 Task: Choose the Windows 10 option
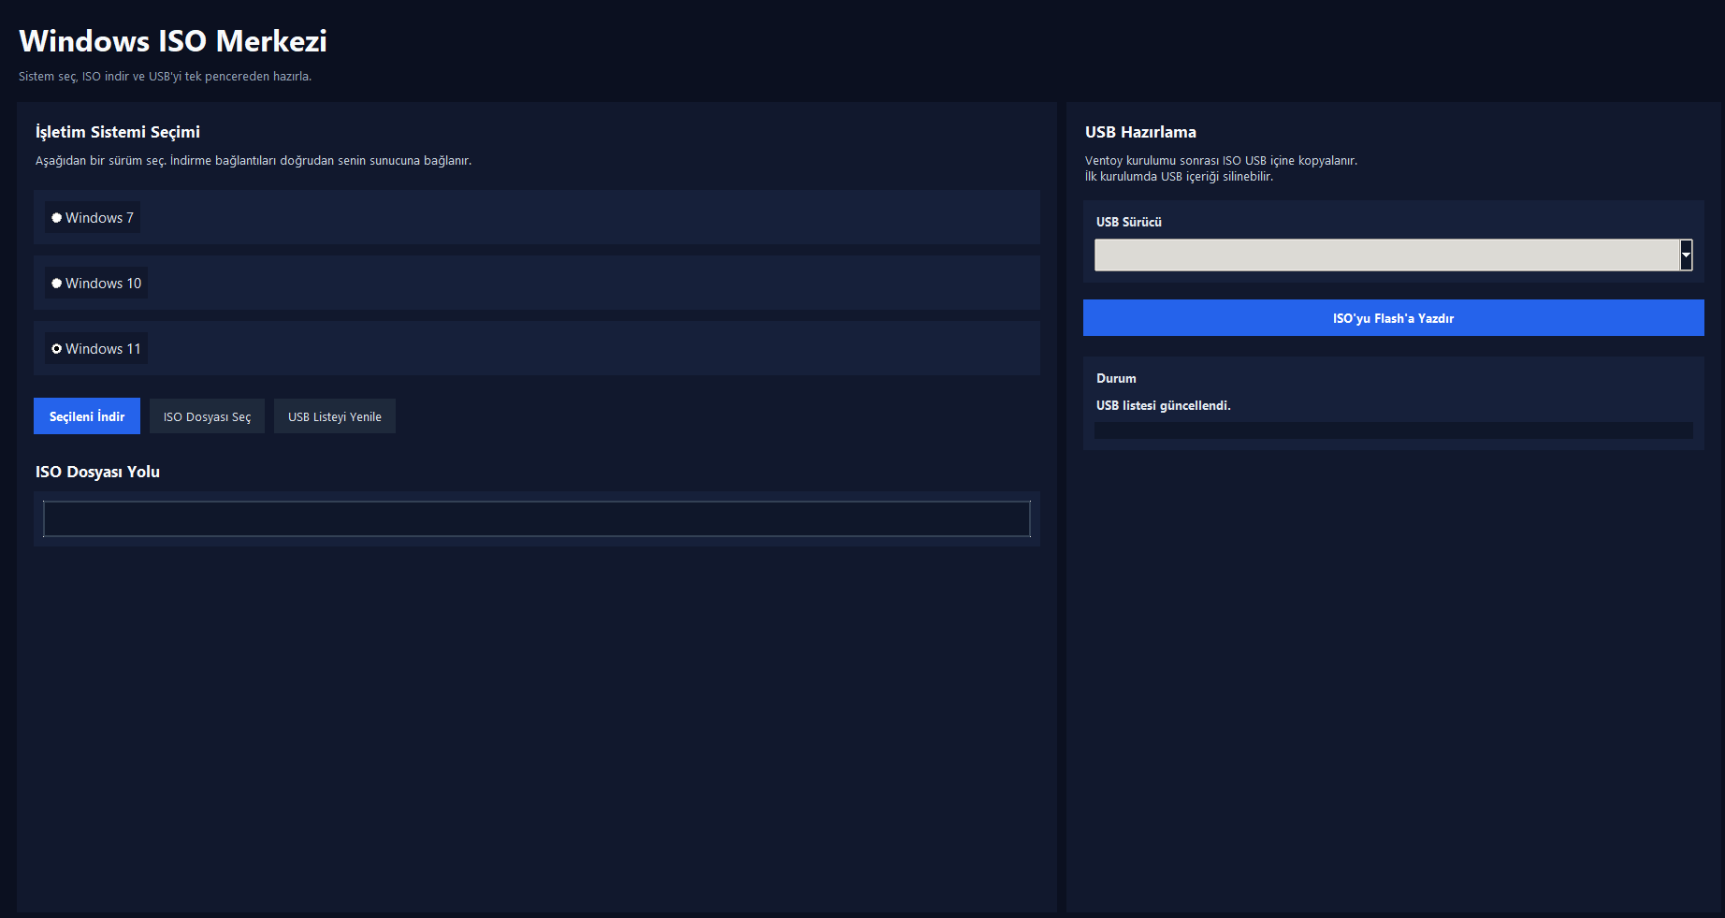[x=58, y=284]
